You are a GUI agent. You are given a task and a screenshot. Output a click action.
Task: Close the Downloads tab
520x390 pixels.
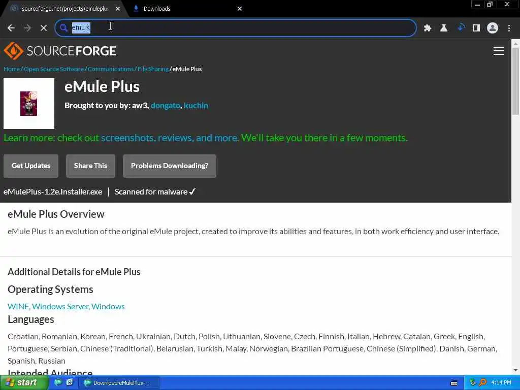point(240,9)
